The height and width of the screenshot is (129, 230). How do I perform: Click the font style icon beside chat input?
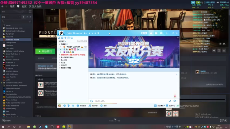tap(92, 101)
